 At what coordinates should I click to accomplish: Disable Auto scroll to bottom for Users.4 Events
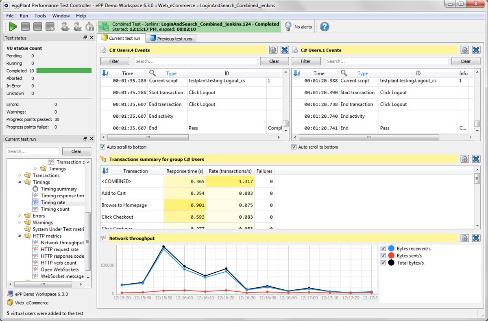click(x=103, y=147)
